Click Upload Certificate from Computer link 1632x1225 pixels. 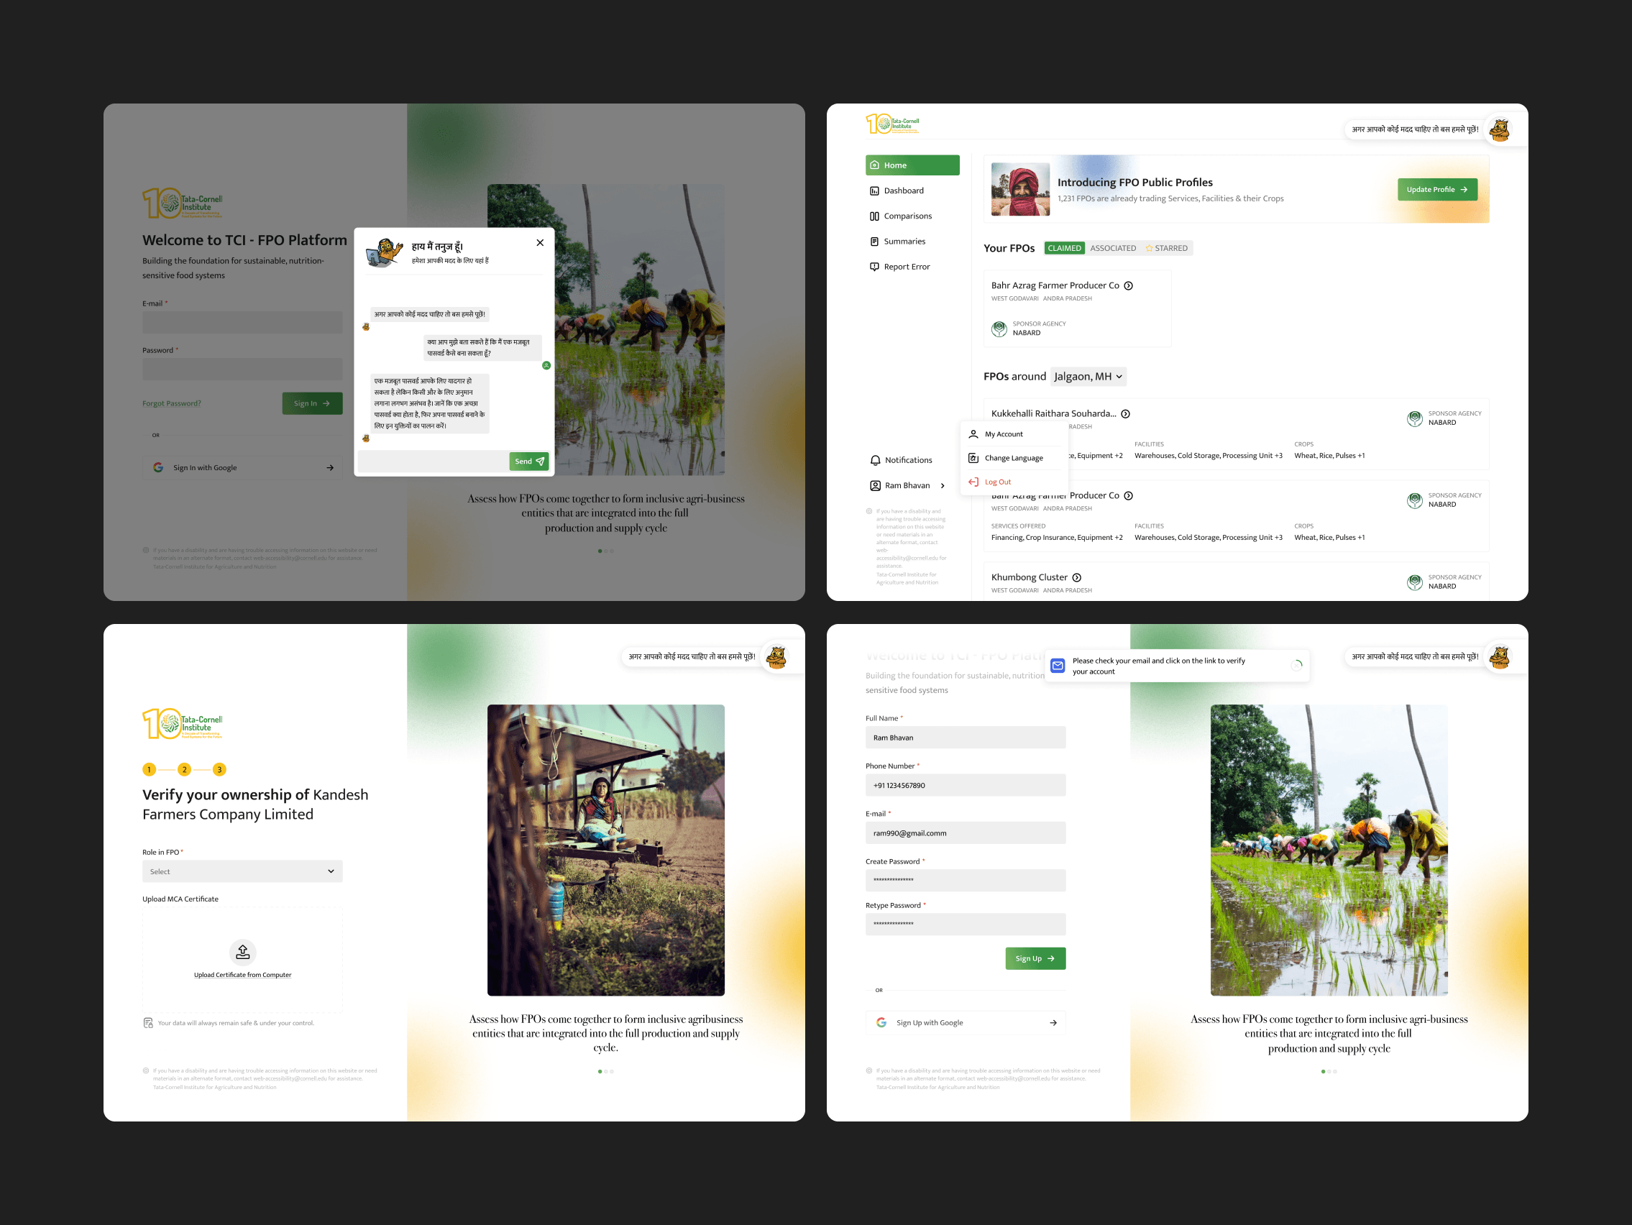pyautogui.click(x=243, y=975)
